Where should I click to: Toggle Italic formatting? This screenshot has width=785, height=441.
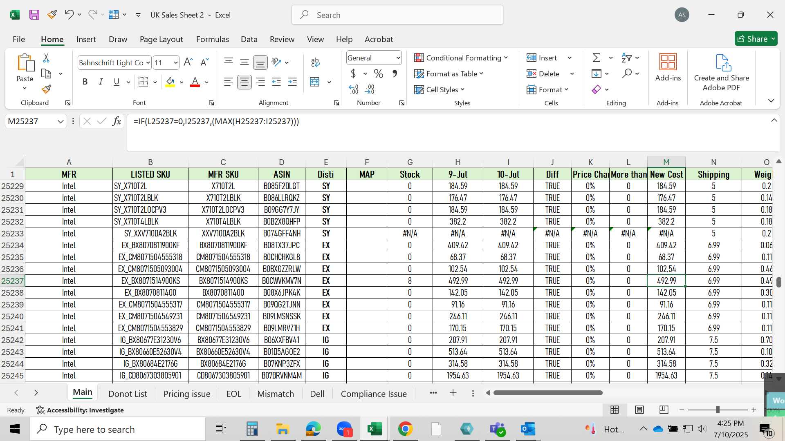(101, 82)
